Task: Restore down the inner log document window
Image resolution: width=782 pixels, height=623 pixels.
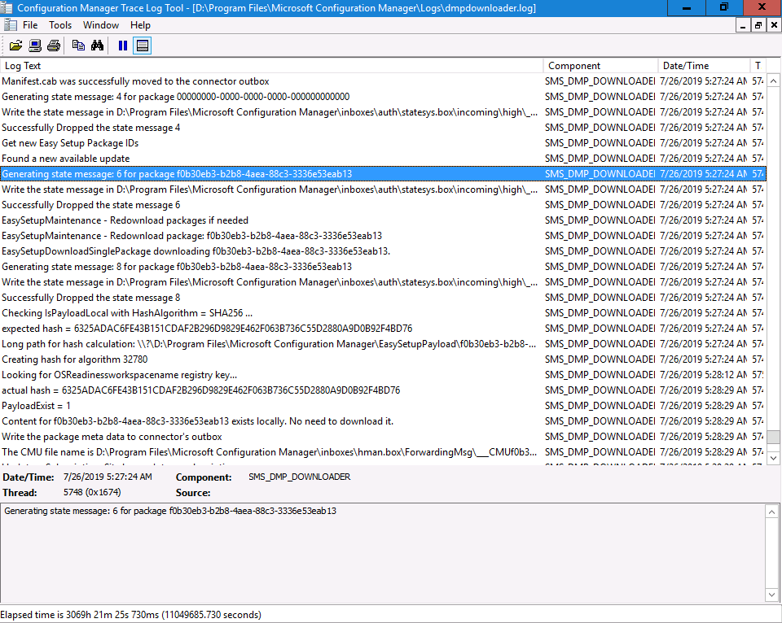Action: point(758,25)
